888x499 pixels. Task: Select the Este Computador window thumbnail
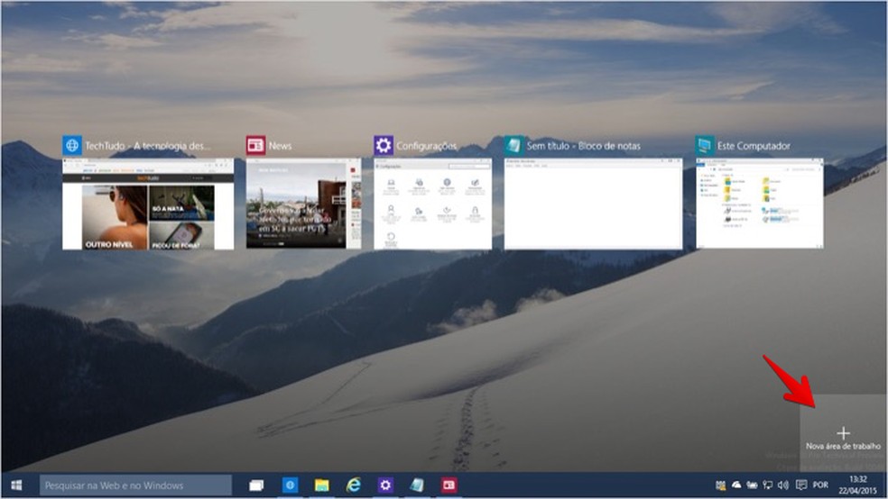(760, 204)
